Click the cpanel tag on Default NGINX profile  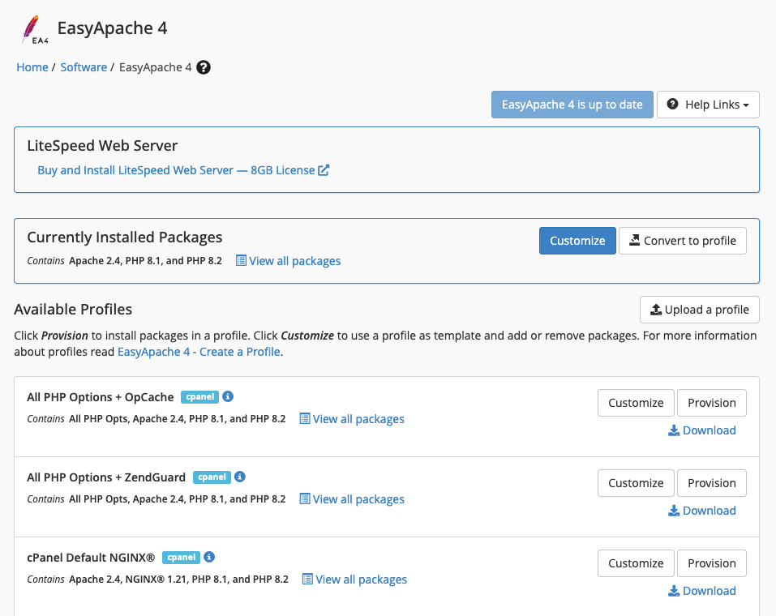click(181, 557)
